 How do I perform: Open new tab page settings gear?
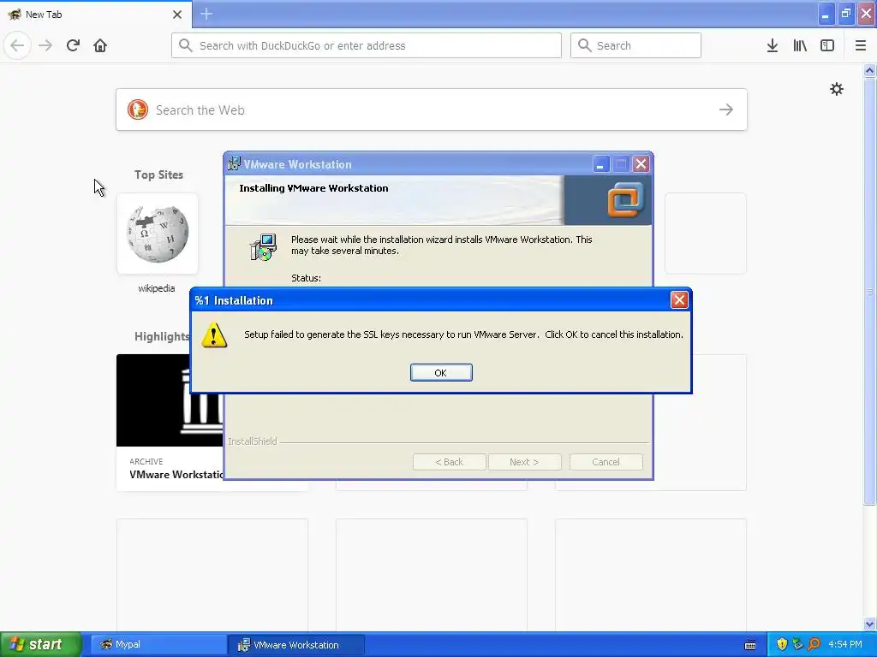click(836, 89)
